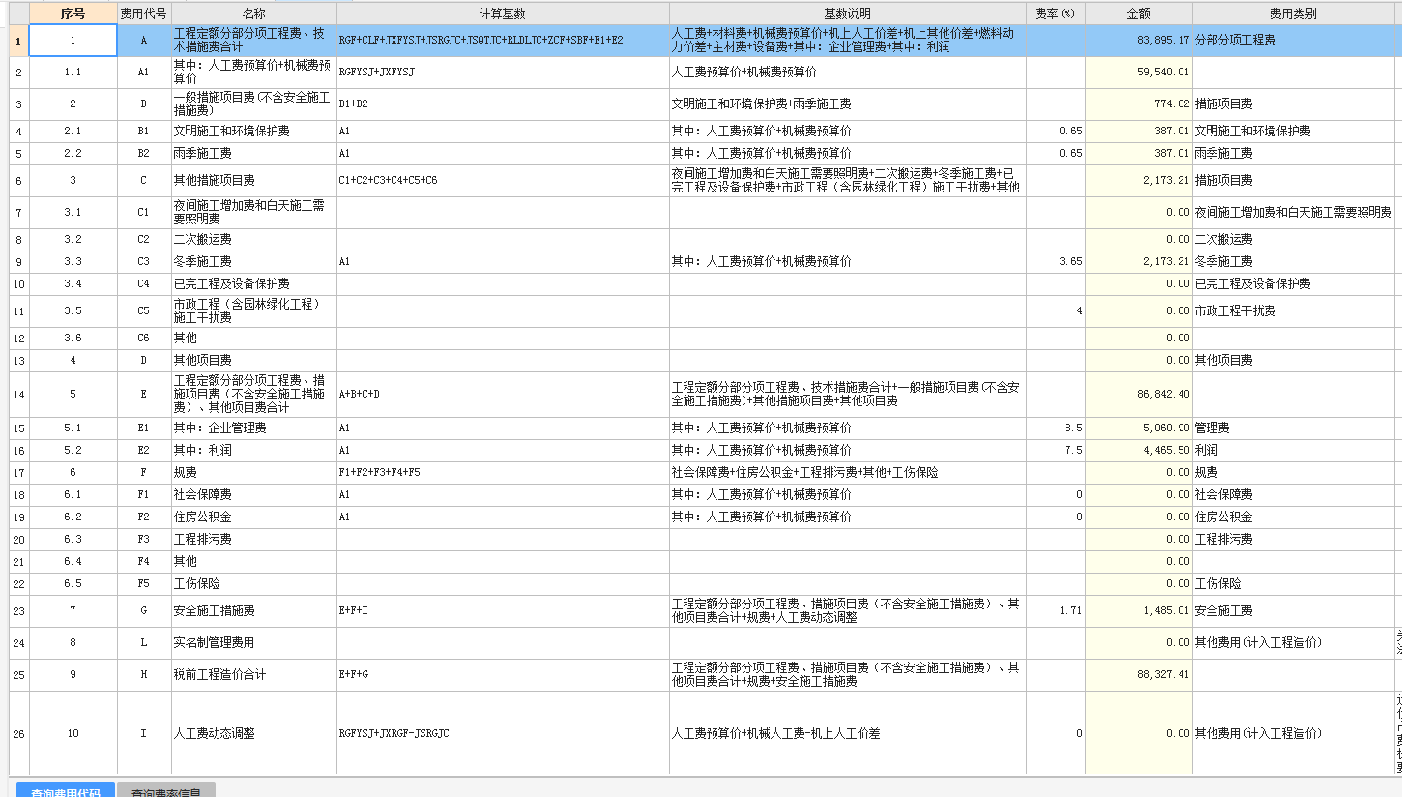Viewport: 1402px width, 797px height.
Task: Select the description 人工费预算价+机械人工费-机上人工价差
Action: click(x=848, y=733)
